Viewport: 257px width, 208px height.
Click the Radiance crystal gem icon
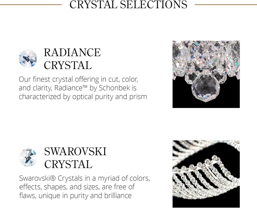point(28,58)
